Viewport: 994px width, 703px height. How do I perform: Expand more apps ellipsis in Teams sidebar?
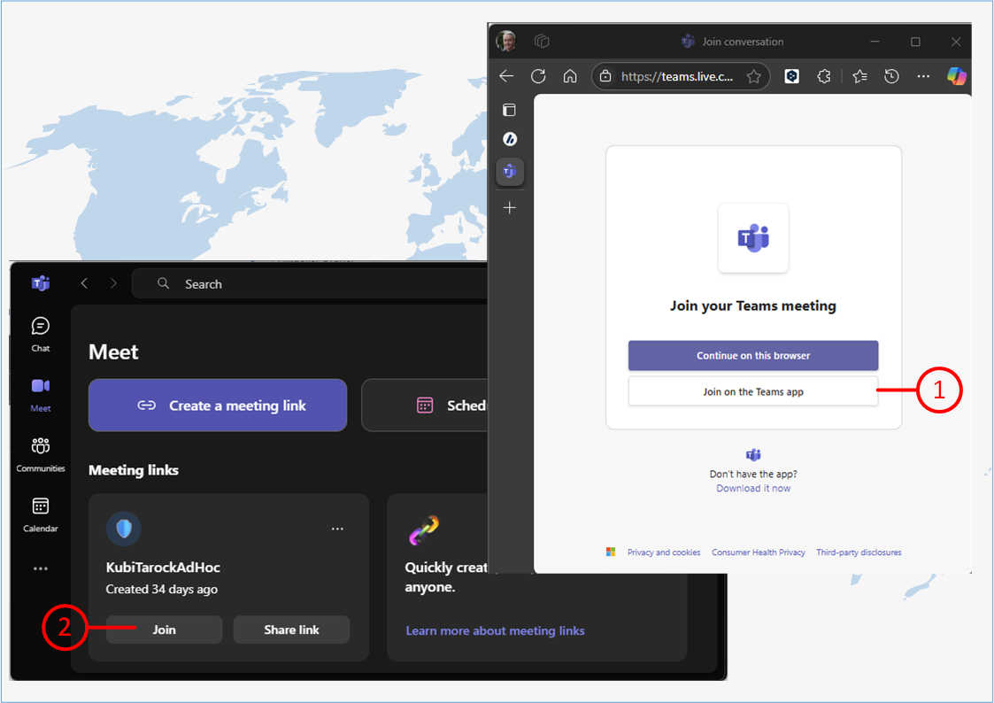pos(41,568)
